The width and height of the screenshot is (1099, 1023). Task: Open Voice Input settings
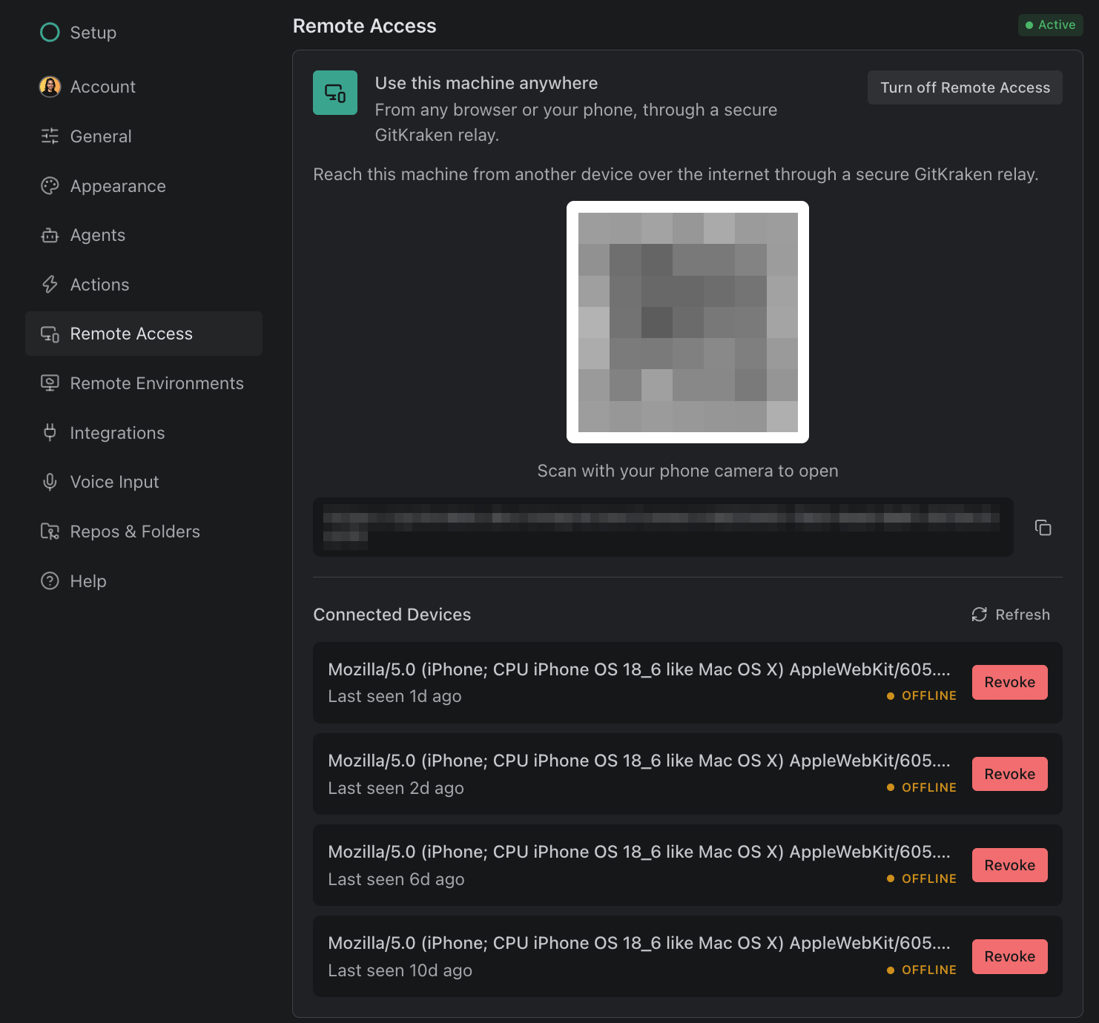click(x=144, y=482)
